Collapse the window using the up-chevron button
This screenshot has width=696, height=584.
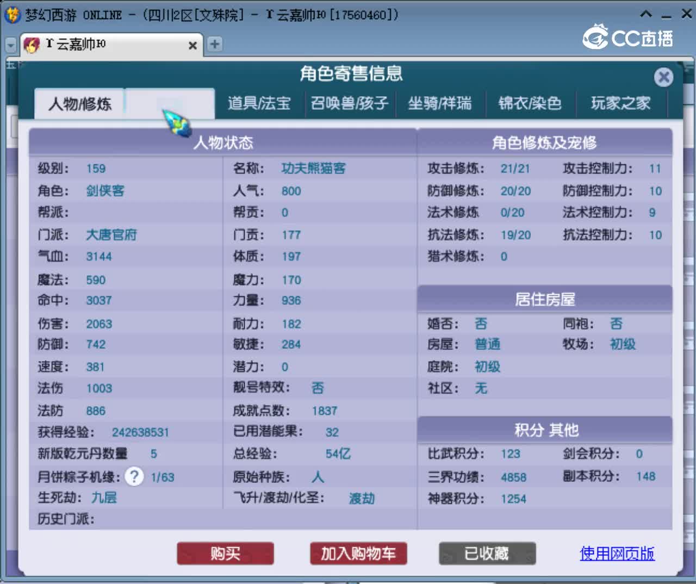[645, 14]
